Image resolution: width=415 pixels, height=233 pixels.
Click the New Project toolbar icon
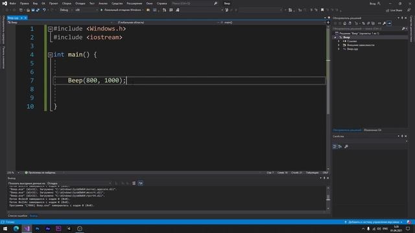(x=21, y=10)
